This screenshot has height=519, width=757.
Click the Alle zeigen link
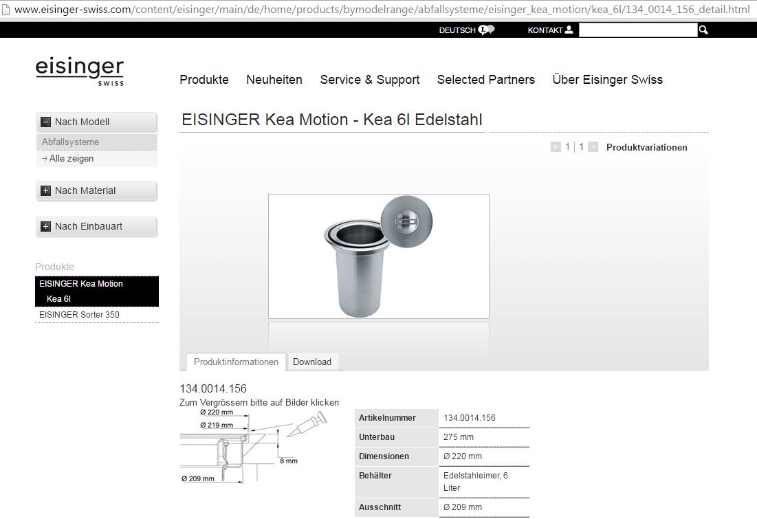coord(71,158)
